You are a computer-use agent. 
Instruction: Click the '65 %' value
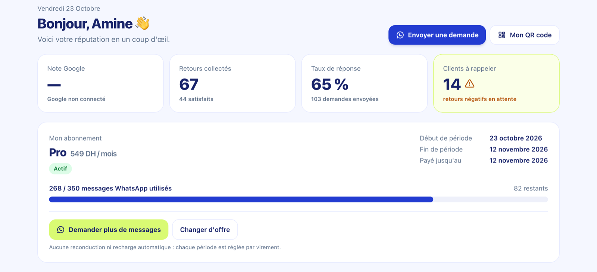[x=330, y=84]
